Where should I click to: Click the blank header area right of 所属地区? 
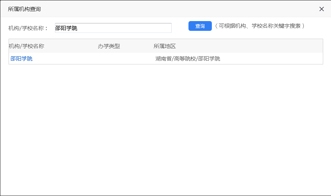point(253,46)
